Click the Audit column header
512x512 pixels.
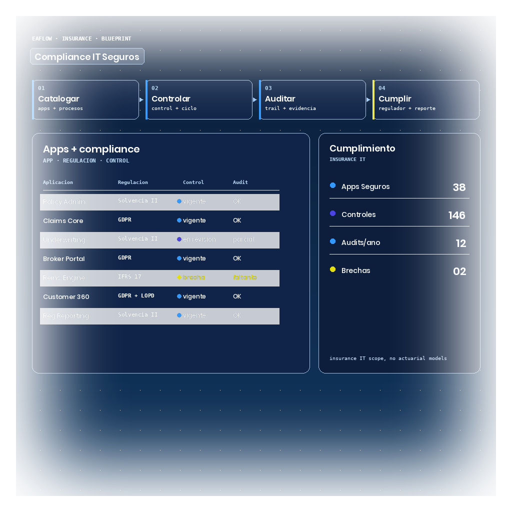point(240,182)
